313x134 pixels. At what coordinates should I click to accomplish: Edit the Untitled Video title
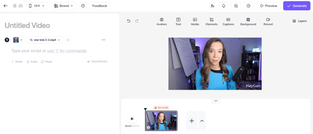pyautogui.click(x=27, y=26)
